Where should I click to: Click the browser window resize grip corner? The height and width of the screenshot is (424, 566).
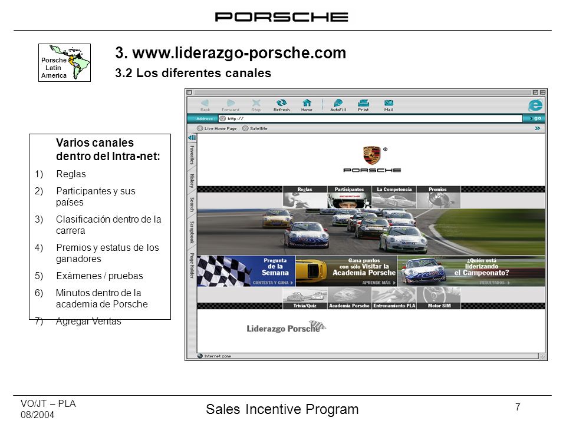coord(542,356)
